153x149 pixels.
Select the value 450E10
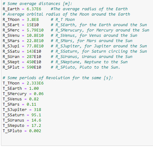34,62
